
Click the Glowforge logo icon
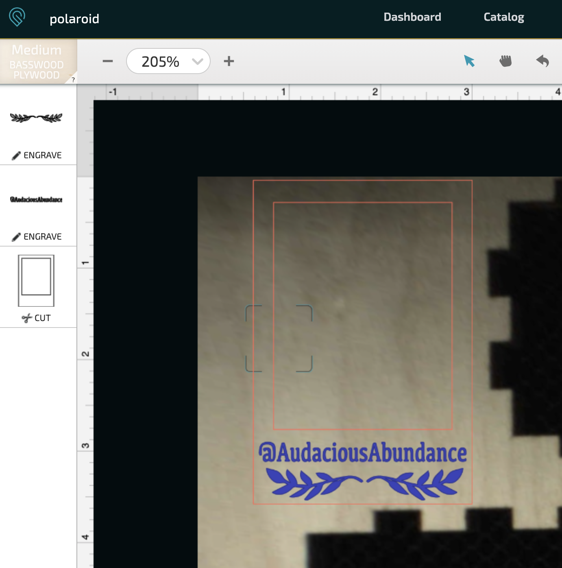[x=17, y=17]
